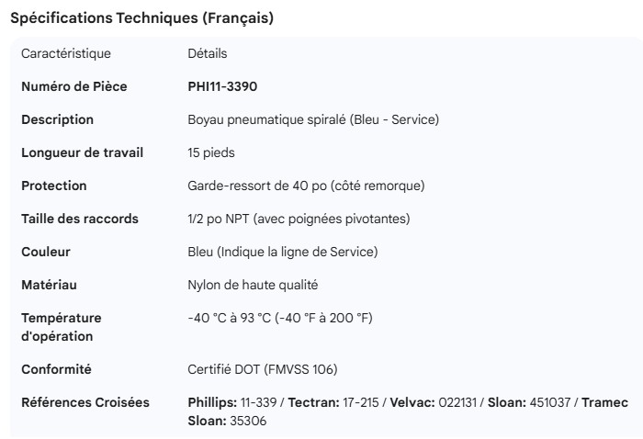Click the "Numéro de Pièce" row label
The height and width of the screenshot is (439, 643).
point(74,86)
